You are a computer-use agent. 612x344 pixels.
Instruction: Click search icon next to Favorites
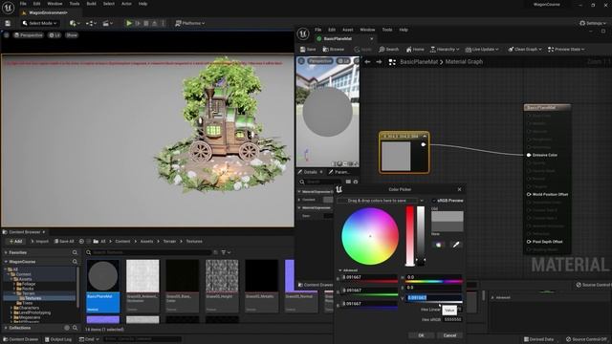point(75,252)
